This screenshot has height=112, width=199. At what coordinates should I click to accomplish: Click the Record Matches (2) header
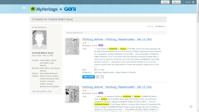pos(116,33)
